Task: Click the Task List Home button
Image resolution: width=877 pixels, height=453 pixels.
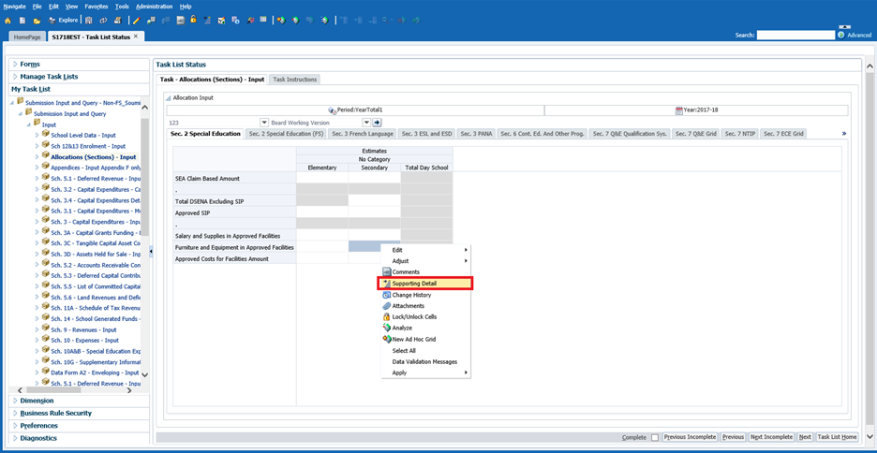Action: (x=837, y=437)
